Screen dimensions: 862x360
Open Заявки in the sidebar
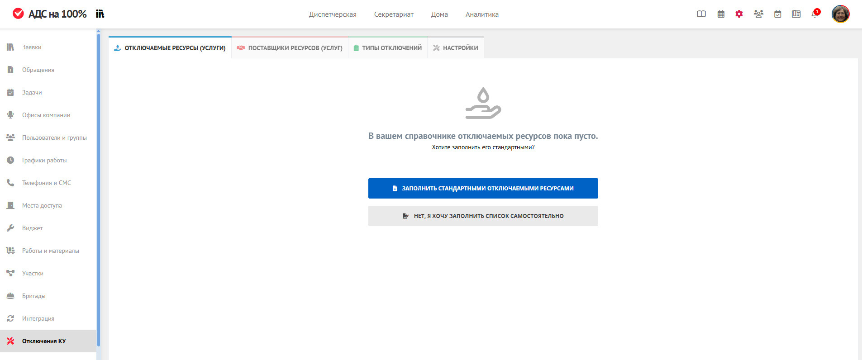pyautogui.click(x=32, y=47)
